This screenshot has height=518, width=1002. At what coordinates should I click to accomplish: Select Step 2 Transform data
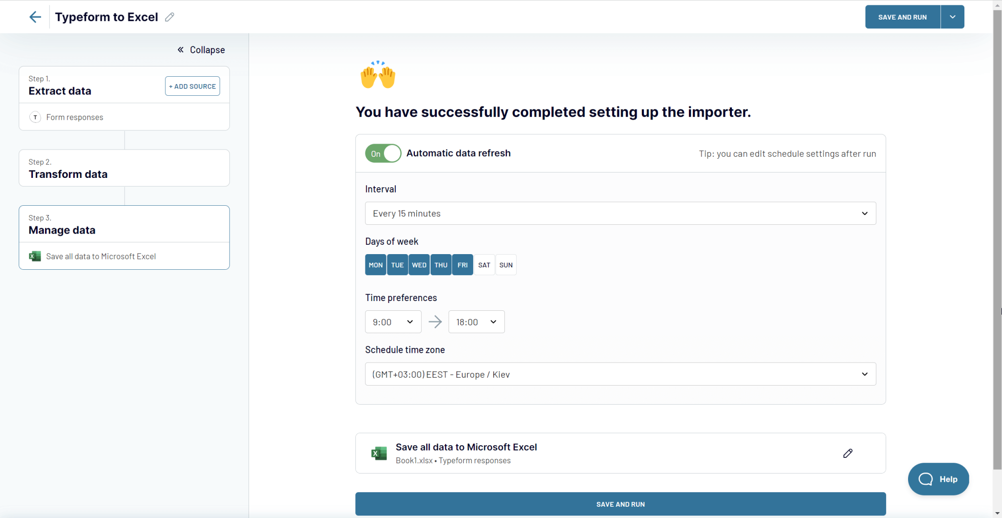[124, 168]
